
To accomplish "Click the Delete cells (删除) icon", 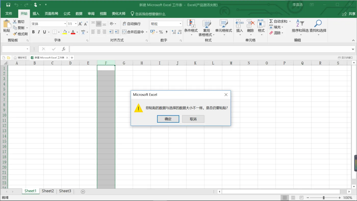I will [x=250, y=24].
